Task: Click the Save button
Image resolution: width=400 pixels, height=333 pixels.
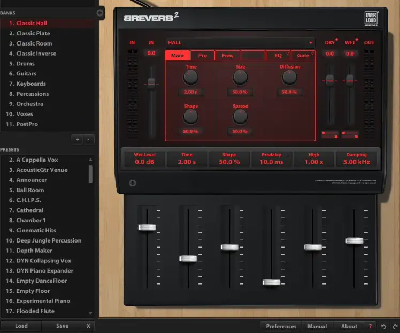Action: click(62, 326)
